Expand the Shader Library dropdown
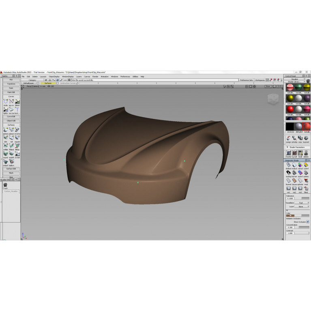 (x=297, y=82)
